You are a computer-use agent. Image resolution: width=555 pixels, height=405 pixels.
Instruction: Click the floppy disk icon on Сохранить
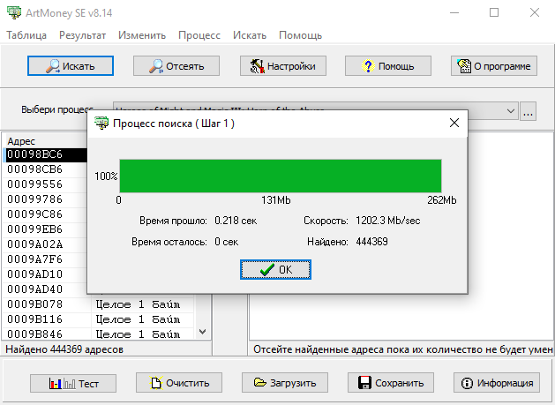pyautogui.click(x=364, y=383)
